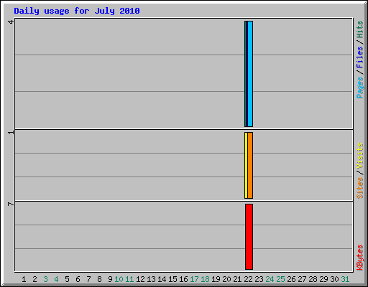Click day '19' on the x-axis
Viewport: 368px width, 287px height.
coord(216,279)
